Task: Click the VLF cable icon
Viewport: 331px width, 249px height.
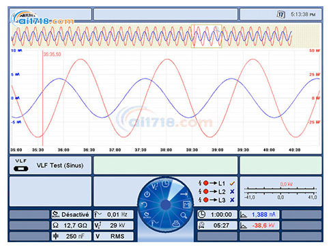Action: (21, 169)
